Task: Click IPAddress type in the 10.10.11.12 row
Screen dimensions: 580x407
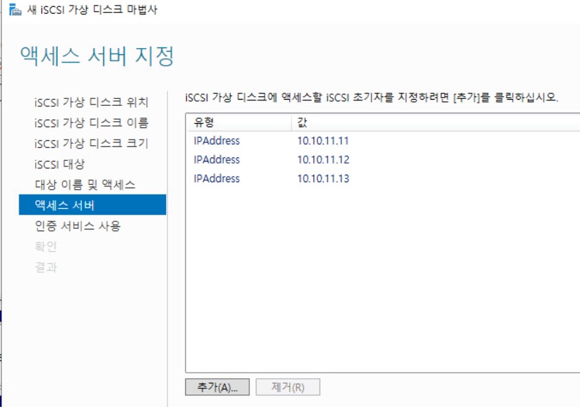Action: pyautogui.click(x=217, y=159)
